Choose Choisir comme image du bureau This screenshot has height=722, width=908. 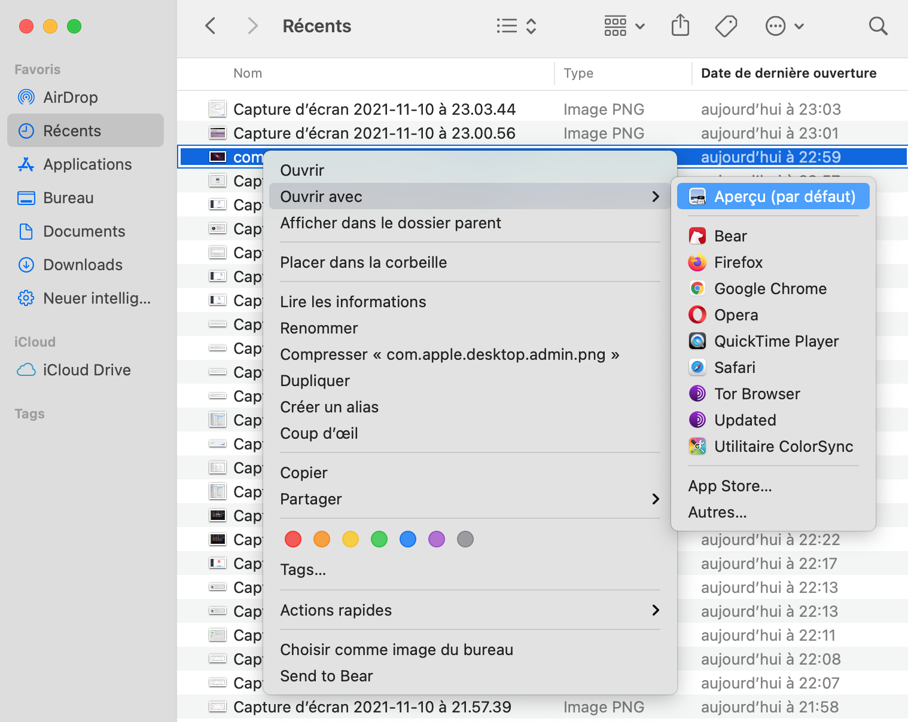point(470,650)
